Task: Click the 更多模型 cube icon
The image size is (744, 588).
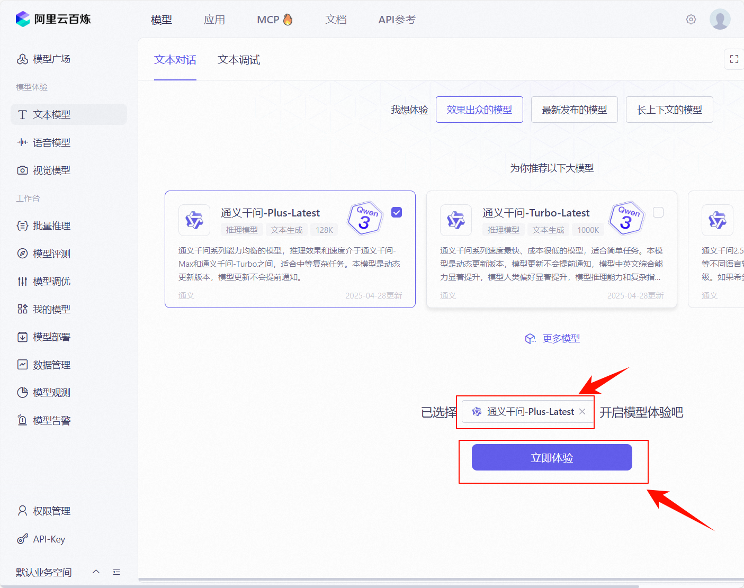Action: (x=530, y=339)
